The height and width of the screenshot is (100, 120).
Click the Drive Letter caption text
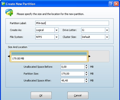click(69, 30)
